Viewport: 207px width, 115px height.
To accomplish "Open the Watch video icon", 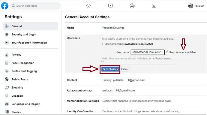I will 110,6.
